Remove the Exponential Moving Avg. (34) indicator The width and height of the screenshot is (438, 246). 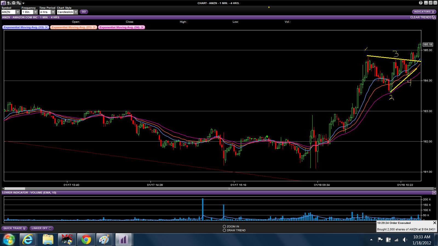(x=142, y=27)
